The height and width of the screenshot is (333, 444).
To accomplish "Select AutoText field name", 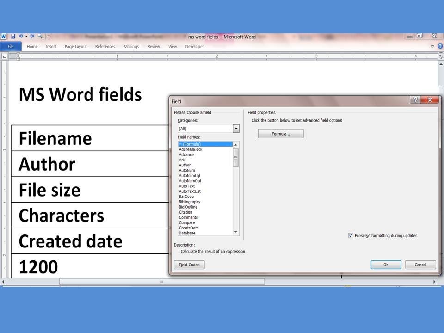I will (205, 186).
